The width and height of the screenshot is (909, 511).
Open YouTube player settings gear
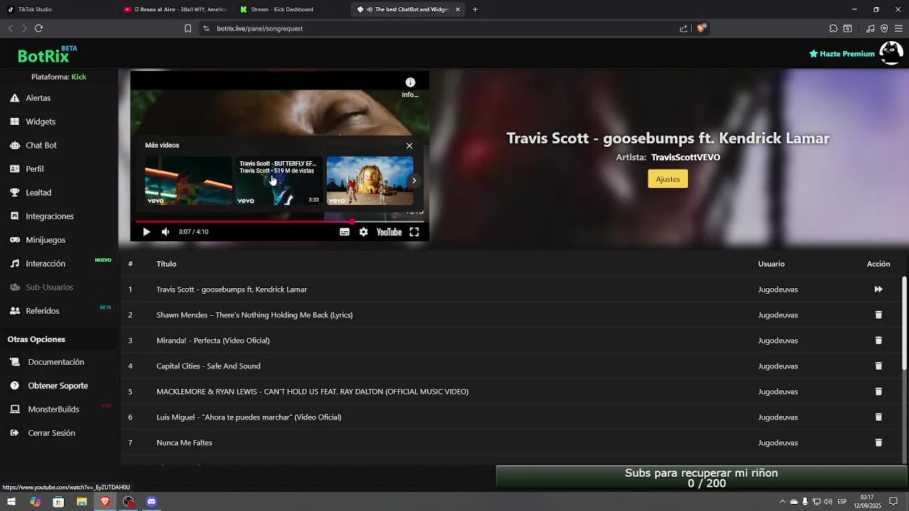(364, 232)
